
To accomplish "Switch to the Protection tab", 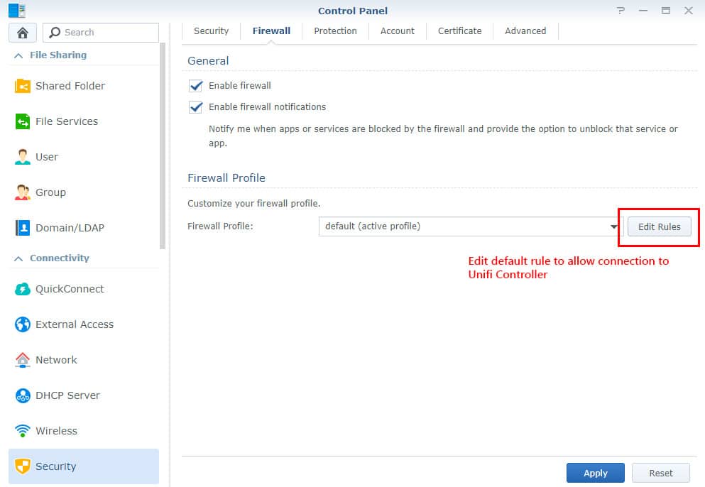I will [x=335, y=31].
